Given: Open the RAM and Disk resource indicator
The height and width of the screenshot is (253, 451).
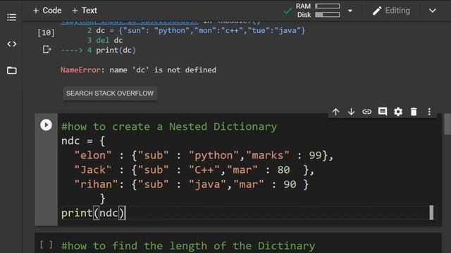Looking at the screenshot, I should point(318,11).
